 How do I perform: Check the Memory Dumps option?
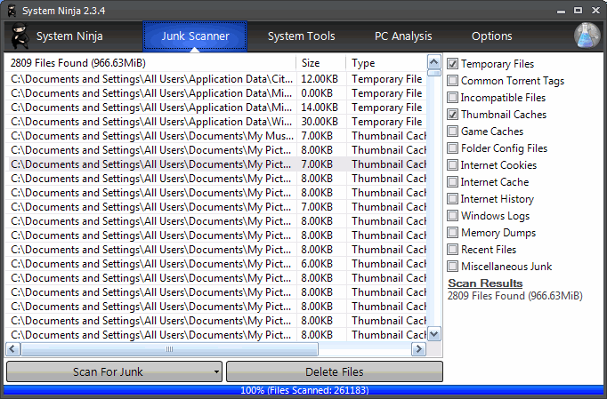[453, 233]
